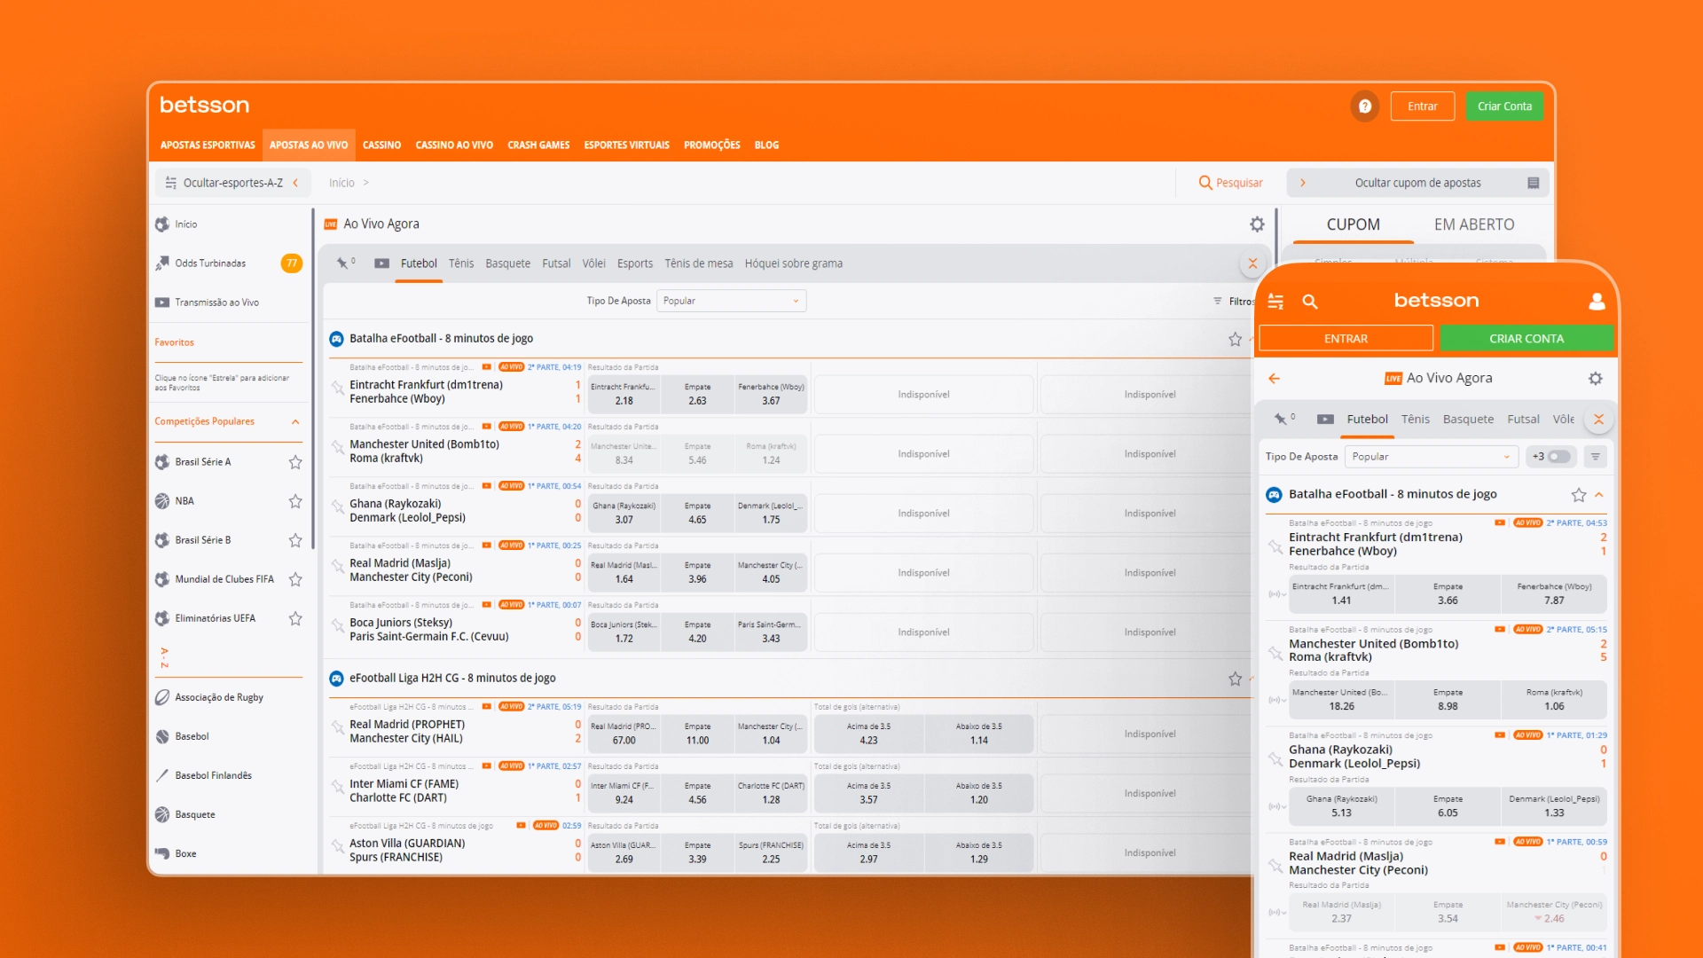Go back with the mobile arrow
The height and width of the screenshot is (958, 1703).
click(x=1274, y=379)
